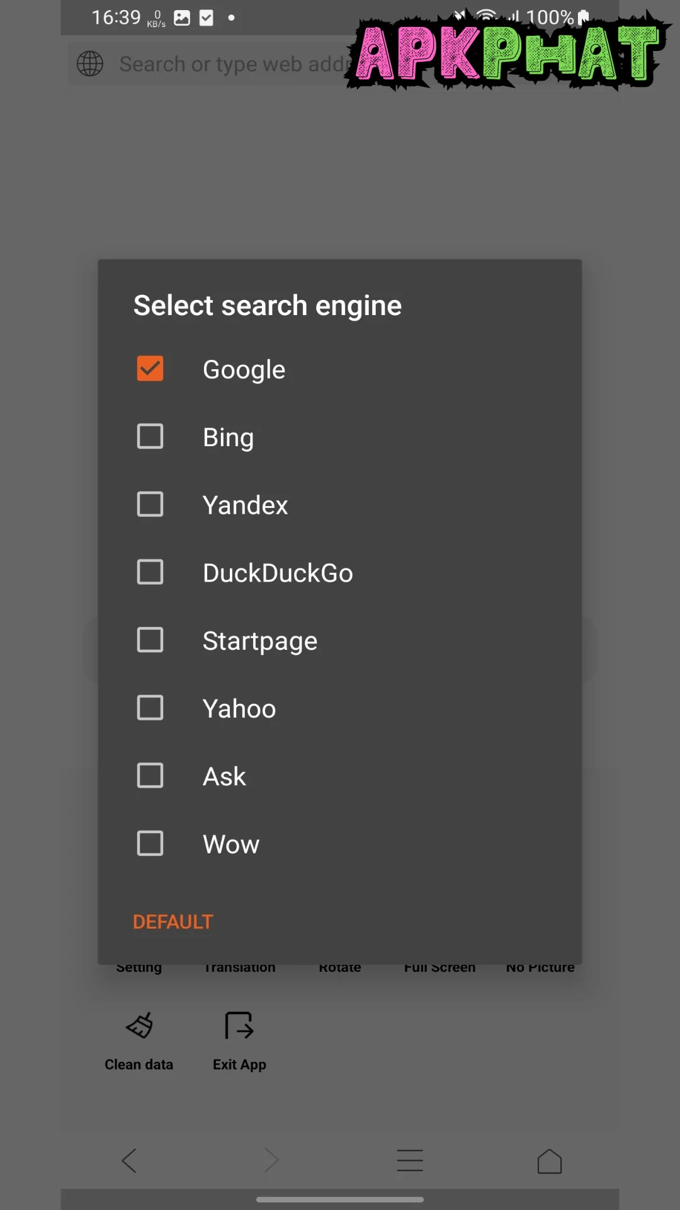
Task: Tap the image notification icon in status bar
Action: pyautogui.click(x=182, y=18)
